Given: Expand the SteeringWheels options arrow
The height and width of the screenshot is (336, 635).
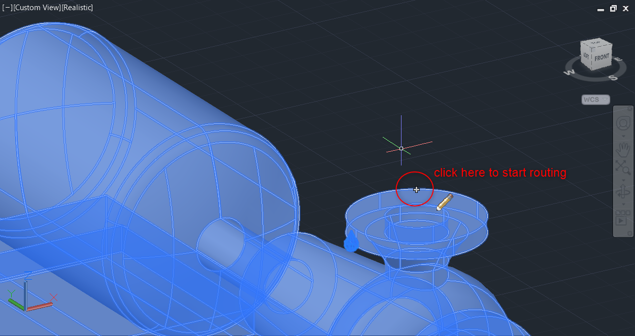Looking at the screenshot, I should tap(623, 136).
